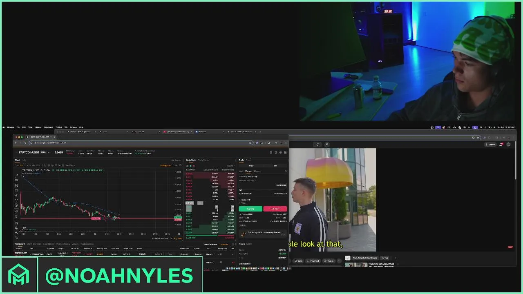Click layout icon at top-right of exchange page
The image size is (523, 294).
click(x=270, y=152)
